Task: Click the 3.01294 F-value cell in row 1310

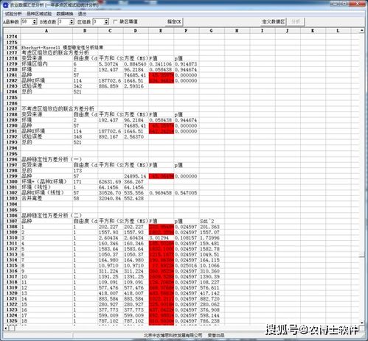Action: [x=162, y=238]
